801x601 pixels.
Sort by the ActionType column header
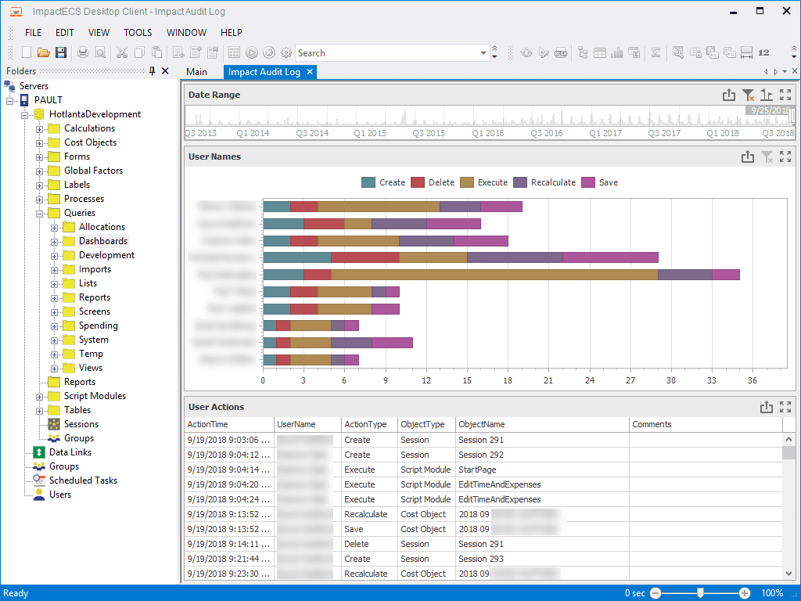click(x=369, y=424)
